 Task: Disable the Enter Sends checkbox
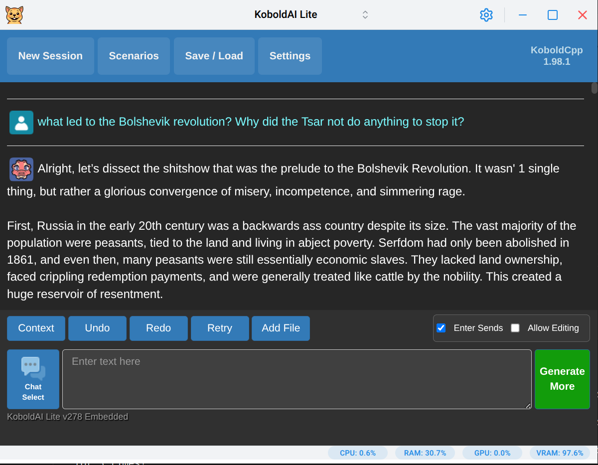[x=441, y=328]
